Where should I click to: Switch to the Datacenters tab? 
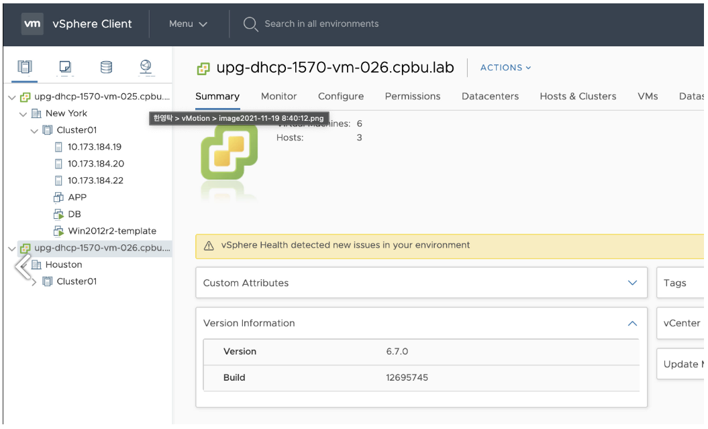(x=491, y=96)
